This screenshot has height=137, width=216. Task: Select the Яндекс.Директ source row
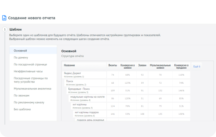(84, 75)
